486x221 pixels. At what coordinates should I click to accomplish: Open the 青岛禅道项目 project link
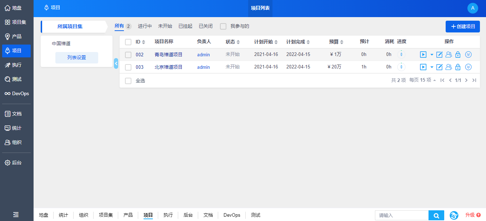point(168,55)
